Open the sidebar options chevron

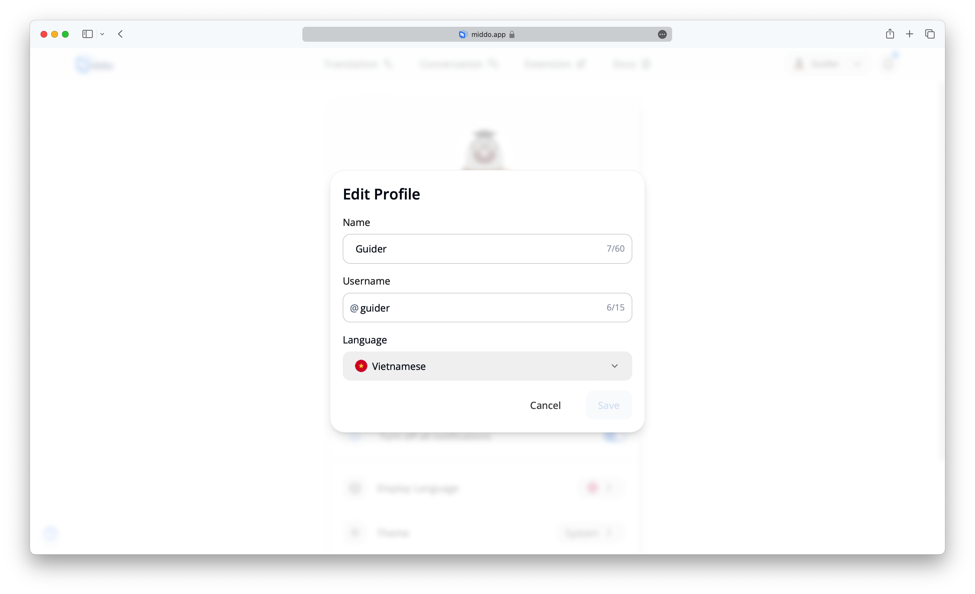tap(102, 35)
